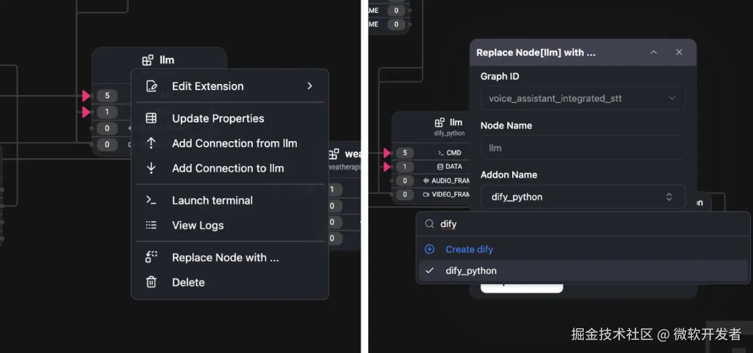The width and height of the screenshot is (753, 353).
Task: Click the weatherapi node extension icon
Action: 334,155
